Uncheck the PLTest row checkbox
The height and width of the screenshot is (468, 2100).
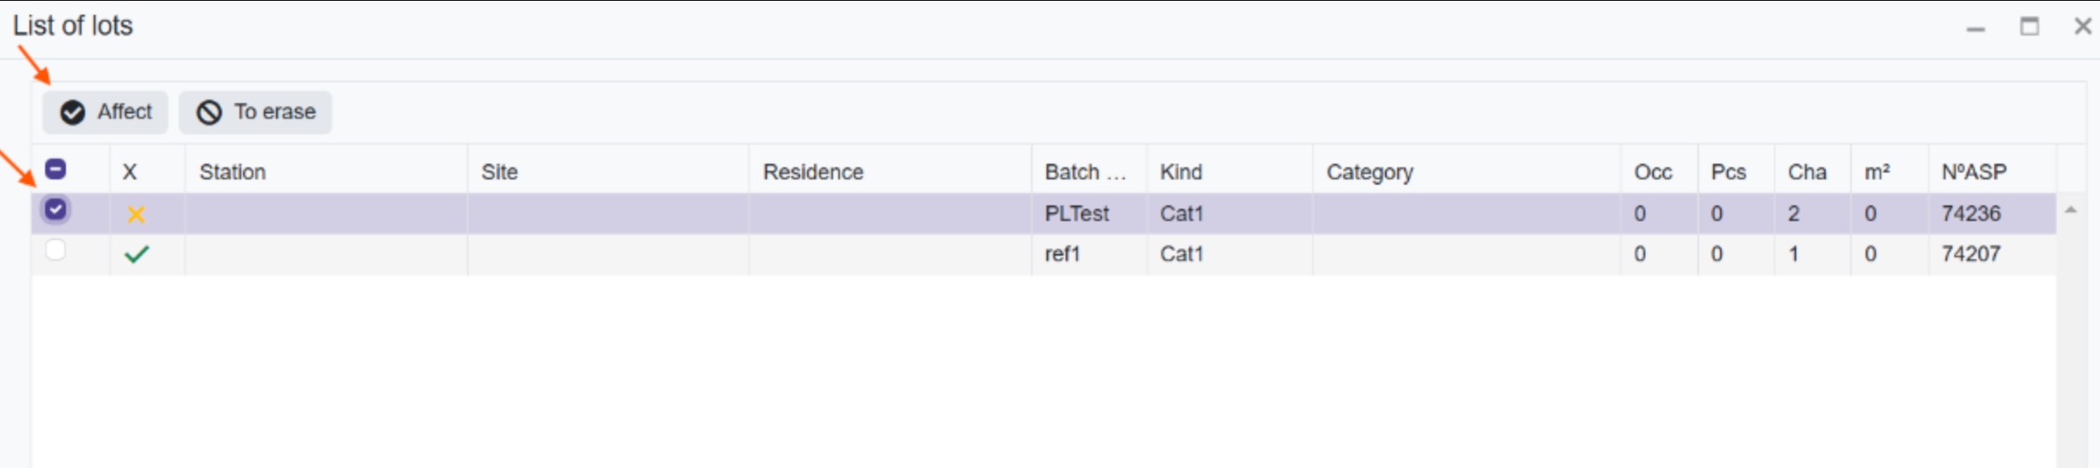(x=56, y=210)
